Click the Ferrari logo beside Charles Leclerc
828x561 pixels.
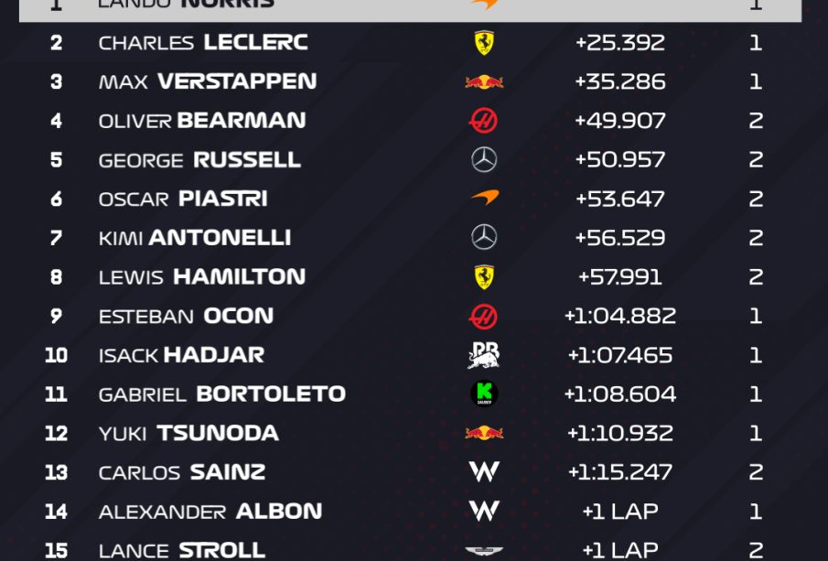tap(484, 43)
